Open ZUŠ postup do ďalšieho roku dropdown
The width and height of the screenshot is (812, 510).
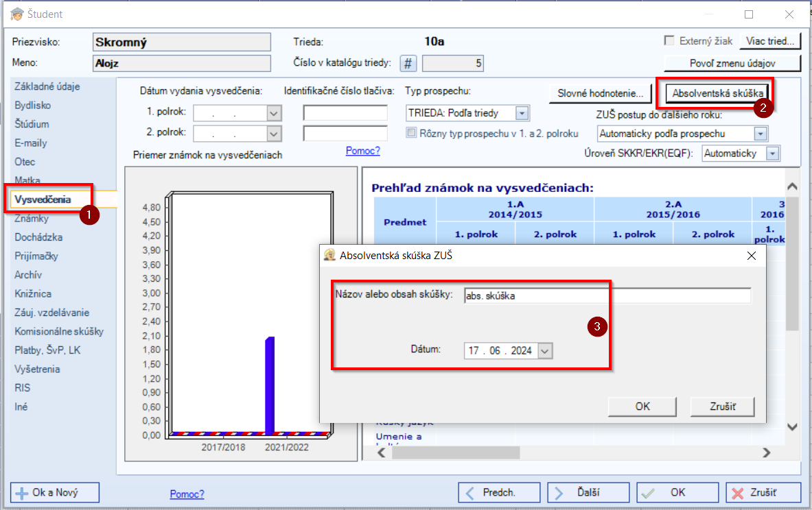(761, 134)
